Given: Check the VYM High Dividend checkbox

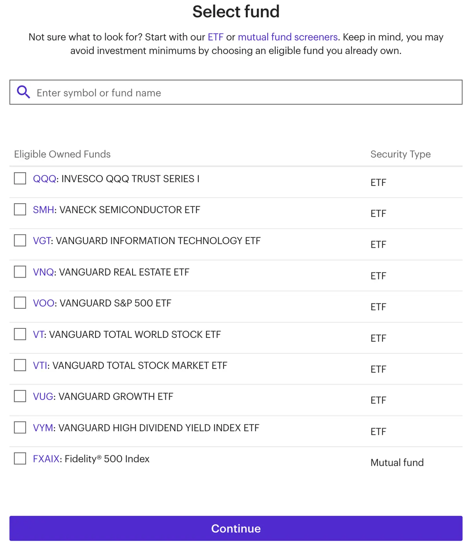Looking at the screenshot, I should click(20, 428).
